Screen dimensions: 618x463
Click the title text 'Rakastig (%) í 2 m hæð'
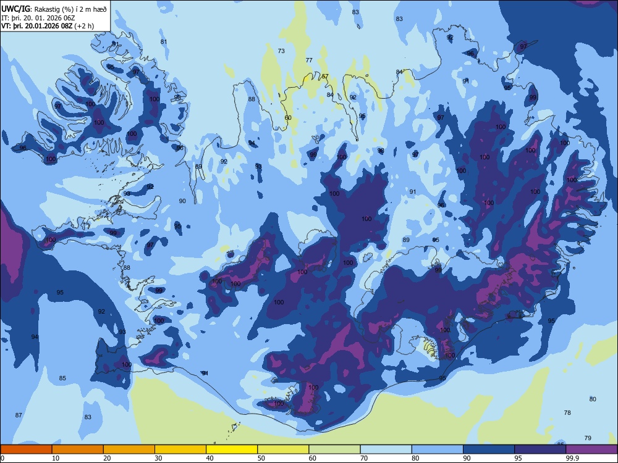(x=71, y=9)
